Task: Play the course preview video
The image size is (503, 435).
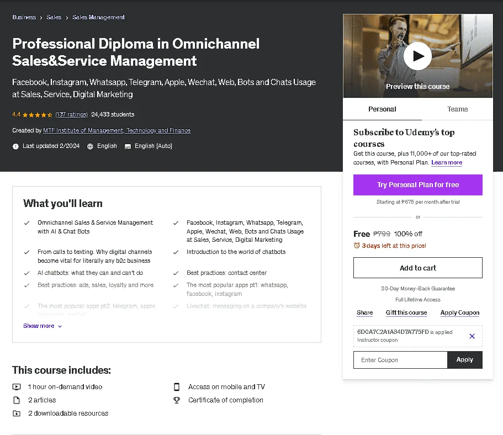Action: point(417,56)
